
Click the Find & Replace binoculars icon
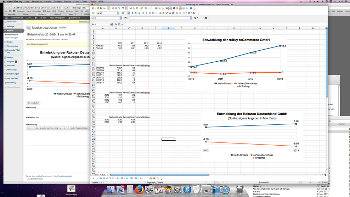174,8
